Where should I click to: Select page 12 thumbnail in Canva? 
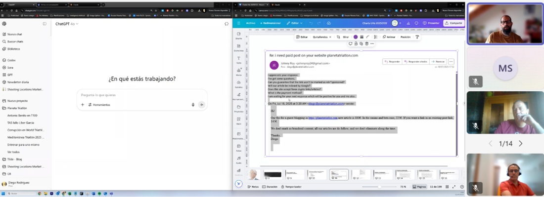361,174
